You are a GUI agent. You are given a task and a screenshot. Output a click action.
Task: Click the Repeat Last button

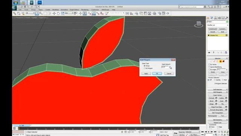click(218, 123)
